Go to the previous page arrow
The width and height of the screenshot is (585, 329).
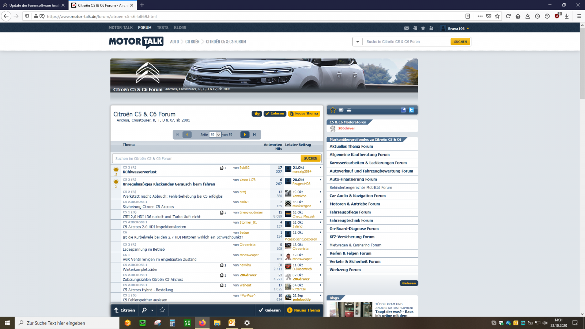(187, 135)
